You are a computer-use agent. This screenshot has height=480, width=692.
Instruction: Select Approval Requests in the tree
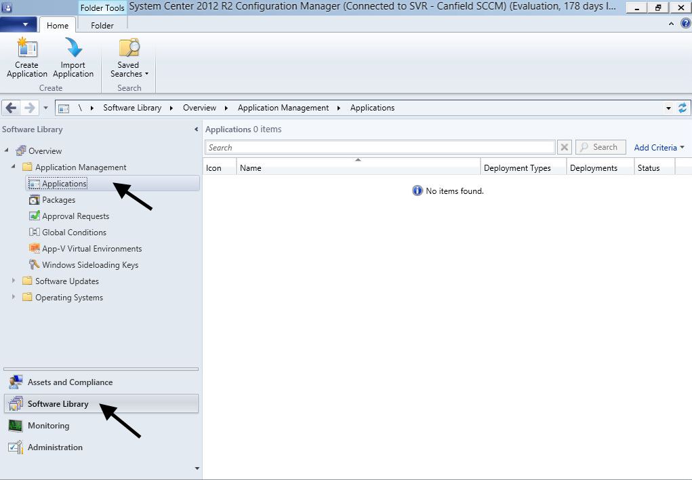coord(75,216)
